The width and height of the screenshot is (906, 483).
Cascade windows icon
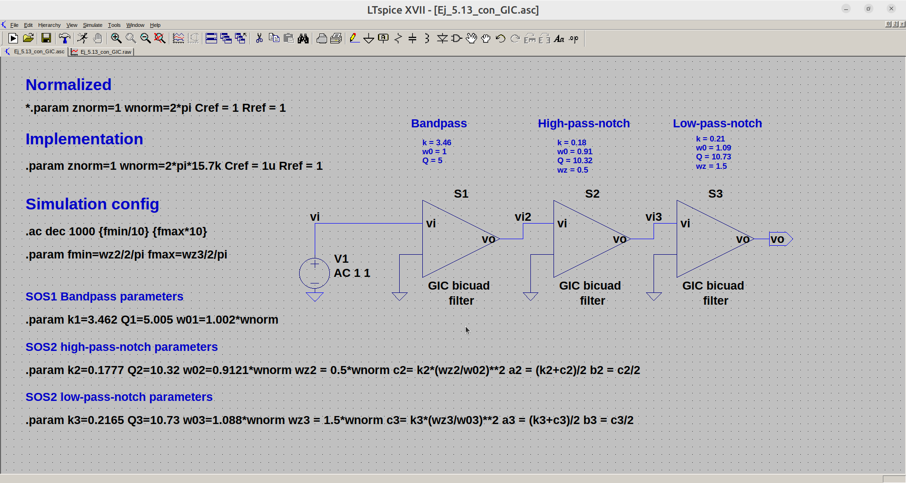coord(226,39)
